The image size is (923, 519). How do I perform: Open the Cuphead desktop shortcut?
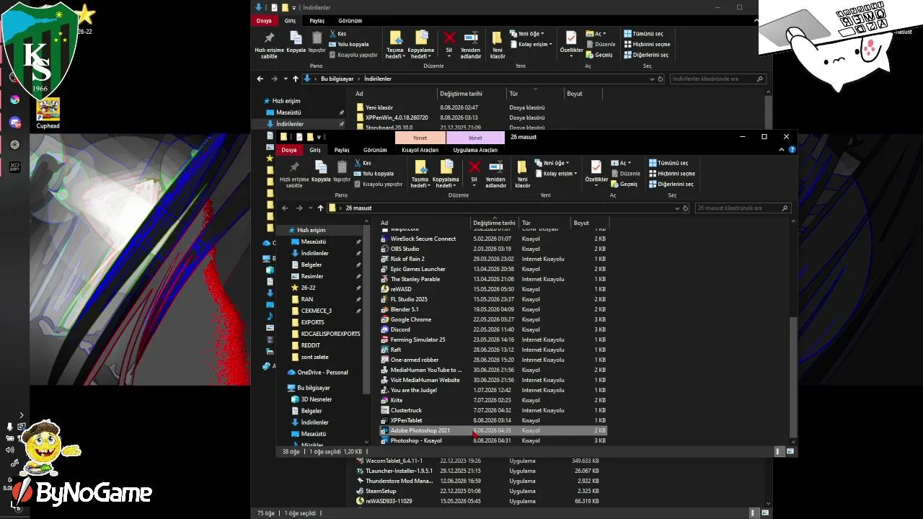(x=48, y=114)
